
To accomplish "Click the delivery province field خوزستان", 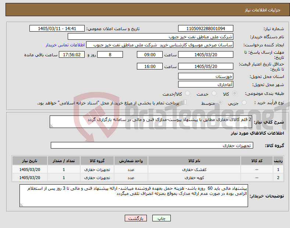I will pos(205,76).
